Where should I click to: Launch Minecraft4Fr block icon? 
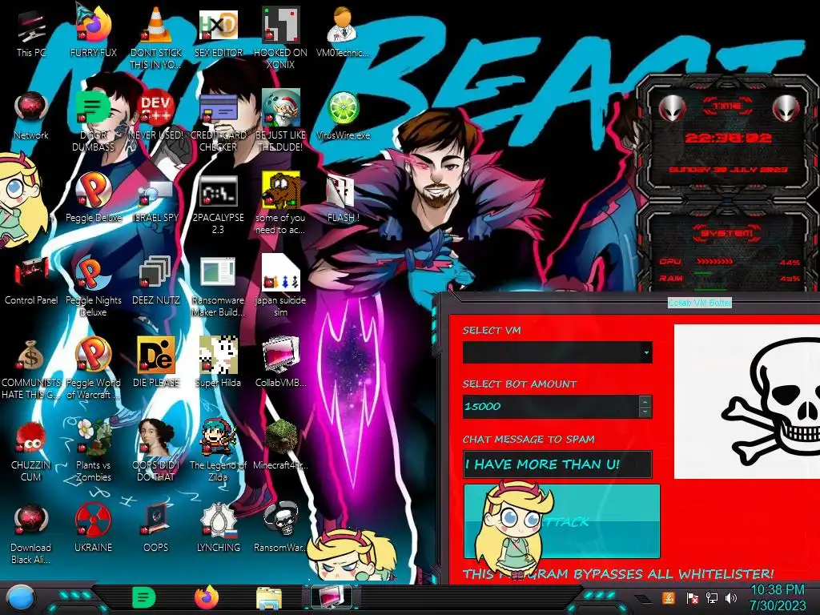(280, 445)
